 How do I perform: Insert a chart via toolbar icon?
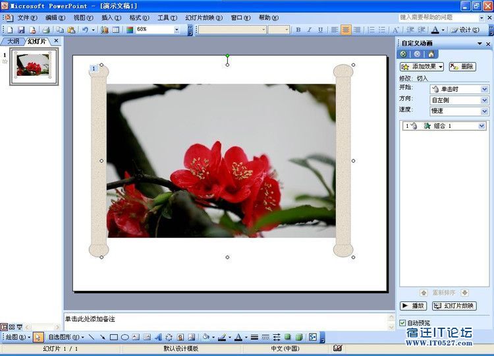pos(105,30)
